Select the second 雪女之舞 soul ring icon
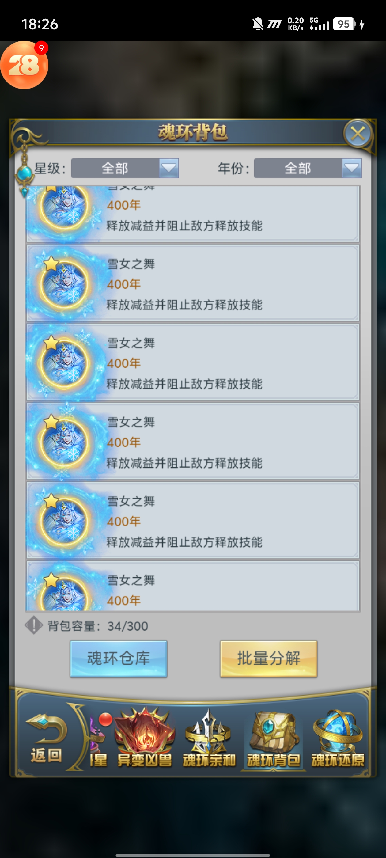The height and width of the screenshot is (858, 386). pyautogui.click(x=64, y=283)
